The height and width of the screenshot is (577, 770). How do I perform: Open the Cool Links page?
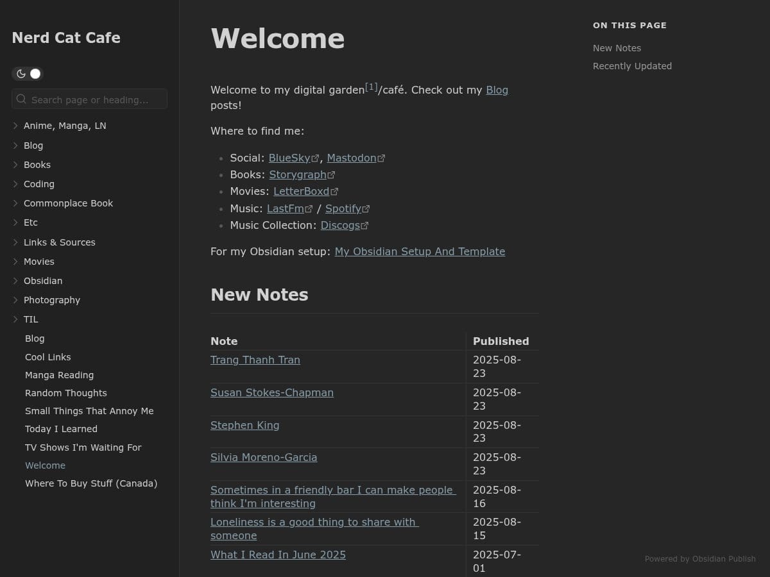48,357
